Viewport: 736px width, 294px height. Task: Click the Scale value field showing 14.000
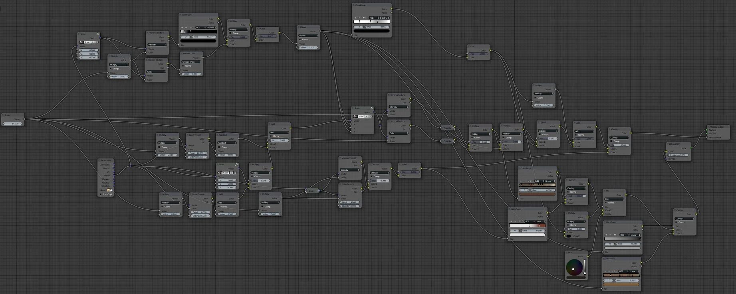tap(13, 124)
